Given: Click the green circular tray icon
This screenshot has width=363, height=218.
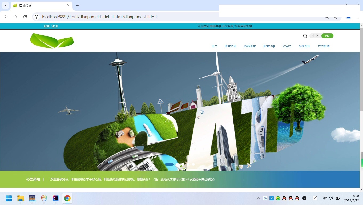Looking at the screenshot, I should coord(278,198).
